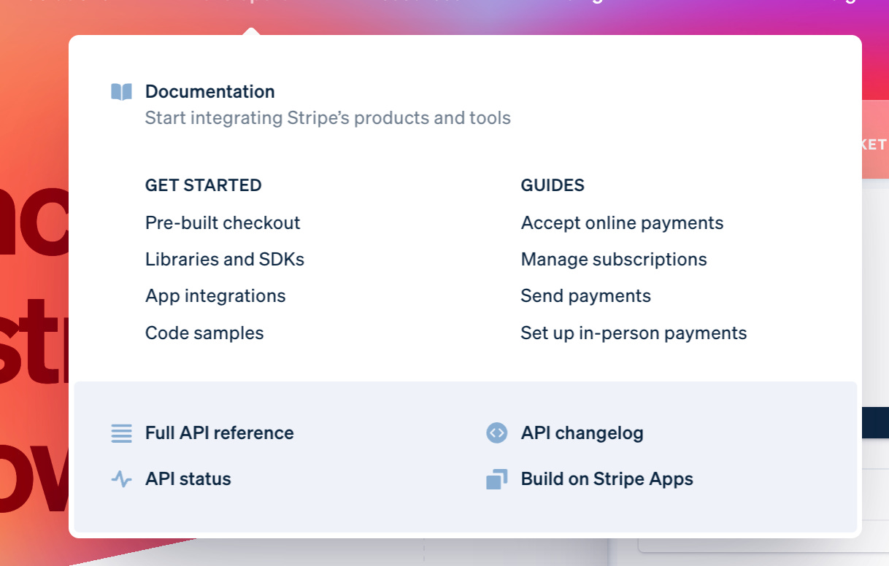Image resolution: width=889 pixels, height=566 pixels.
Task: Click the Full API reference lines icon
Action: 121,433
